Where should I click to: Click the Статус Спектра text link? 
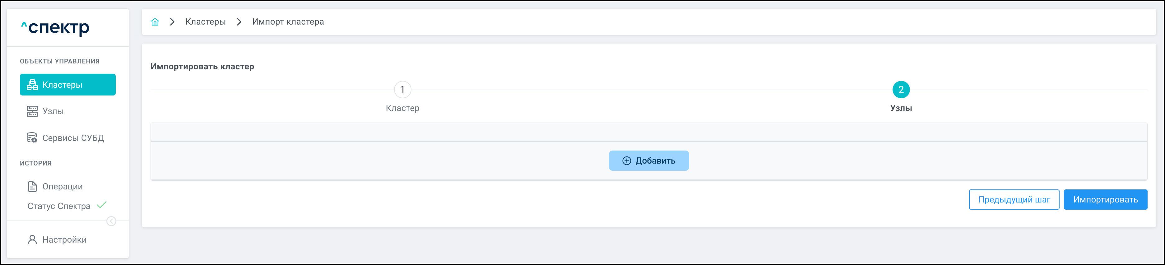click(59, 206)
